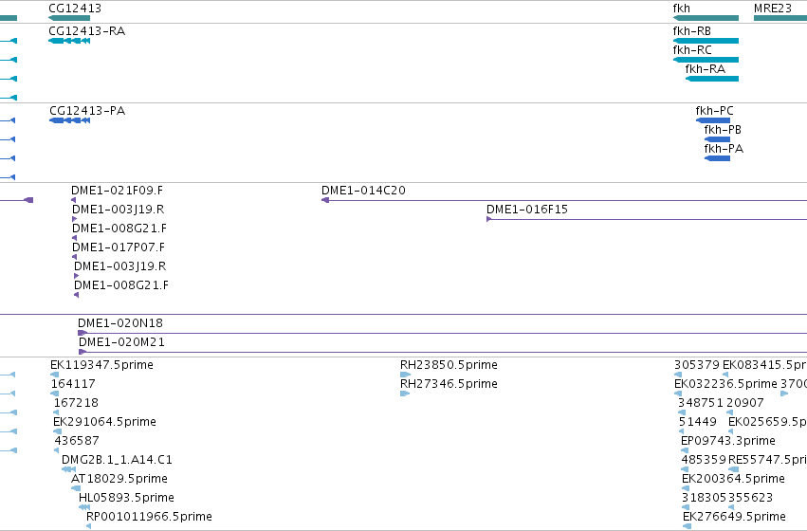Click the DME1-020N18 clone arrow
The image size is (807, 531).
83,333
